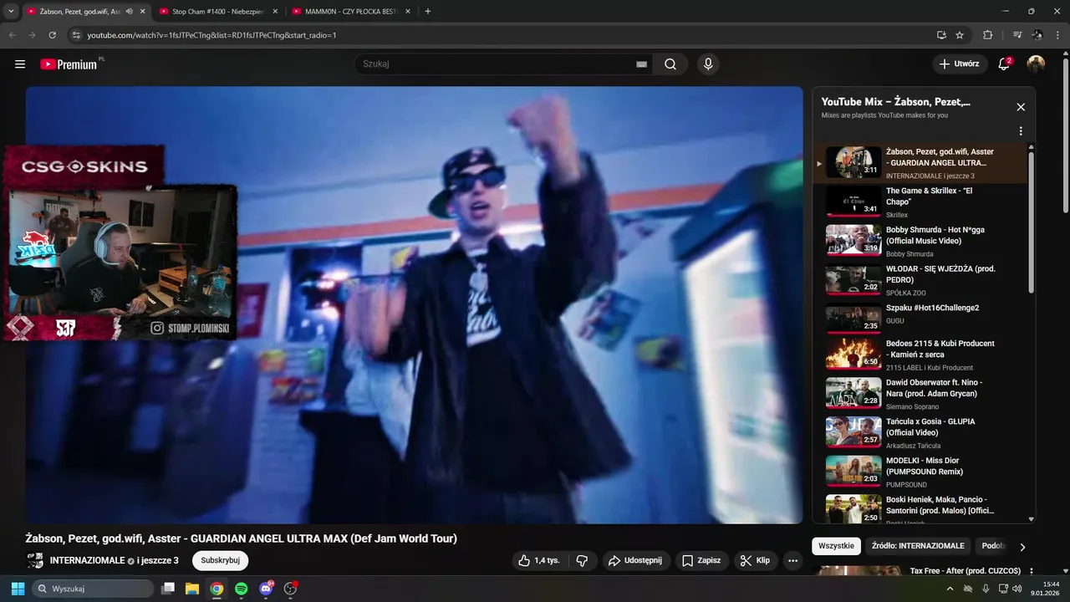Open the YouTube guide hamburger menu
This screenshot has width=1070, height=602.
pos(20,64)
